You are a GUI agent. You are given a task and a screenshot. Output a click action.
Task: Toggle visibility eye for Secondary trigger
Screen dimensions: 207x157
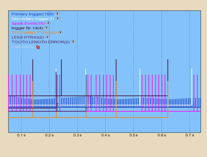(57, 19)
